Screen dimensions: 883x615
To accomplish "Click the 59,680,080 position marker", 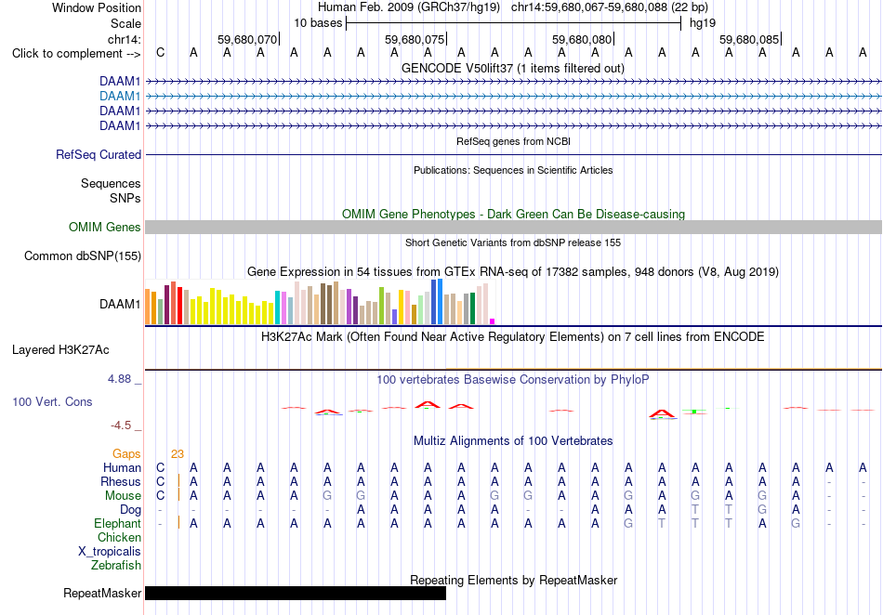I will pos(582,39).
